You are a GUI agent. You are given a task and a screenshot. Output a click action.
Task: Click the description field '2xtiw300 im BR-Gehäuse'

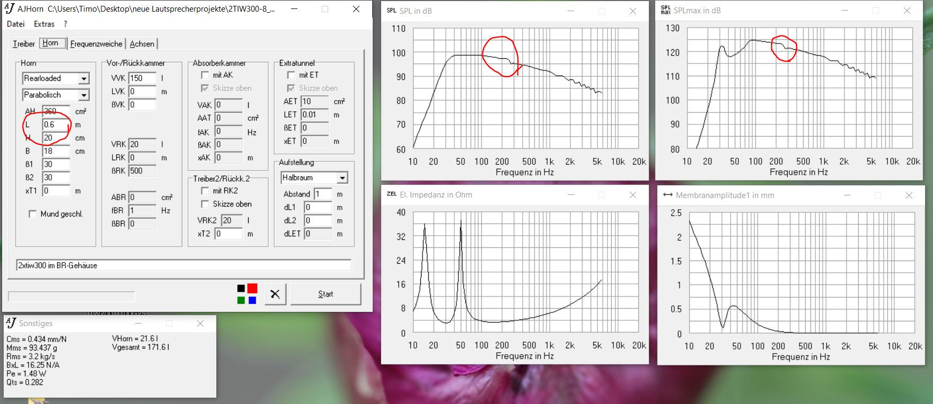click(x=183, y=265)
